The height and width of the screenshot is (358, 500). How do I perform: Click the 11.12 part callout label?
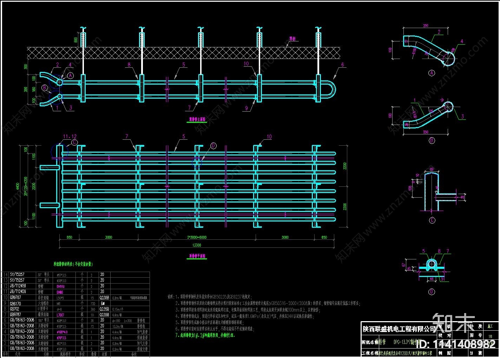(70, 136)
